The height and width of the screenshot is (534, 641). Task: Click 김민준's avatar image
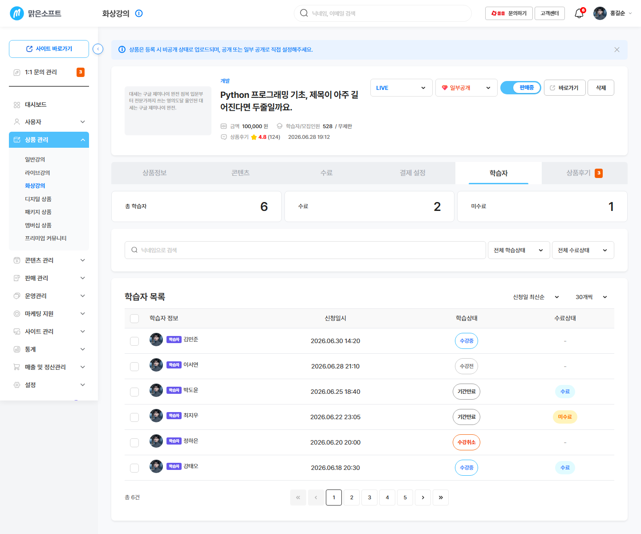(x=156, y=340)
